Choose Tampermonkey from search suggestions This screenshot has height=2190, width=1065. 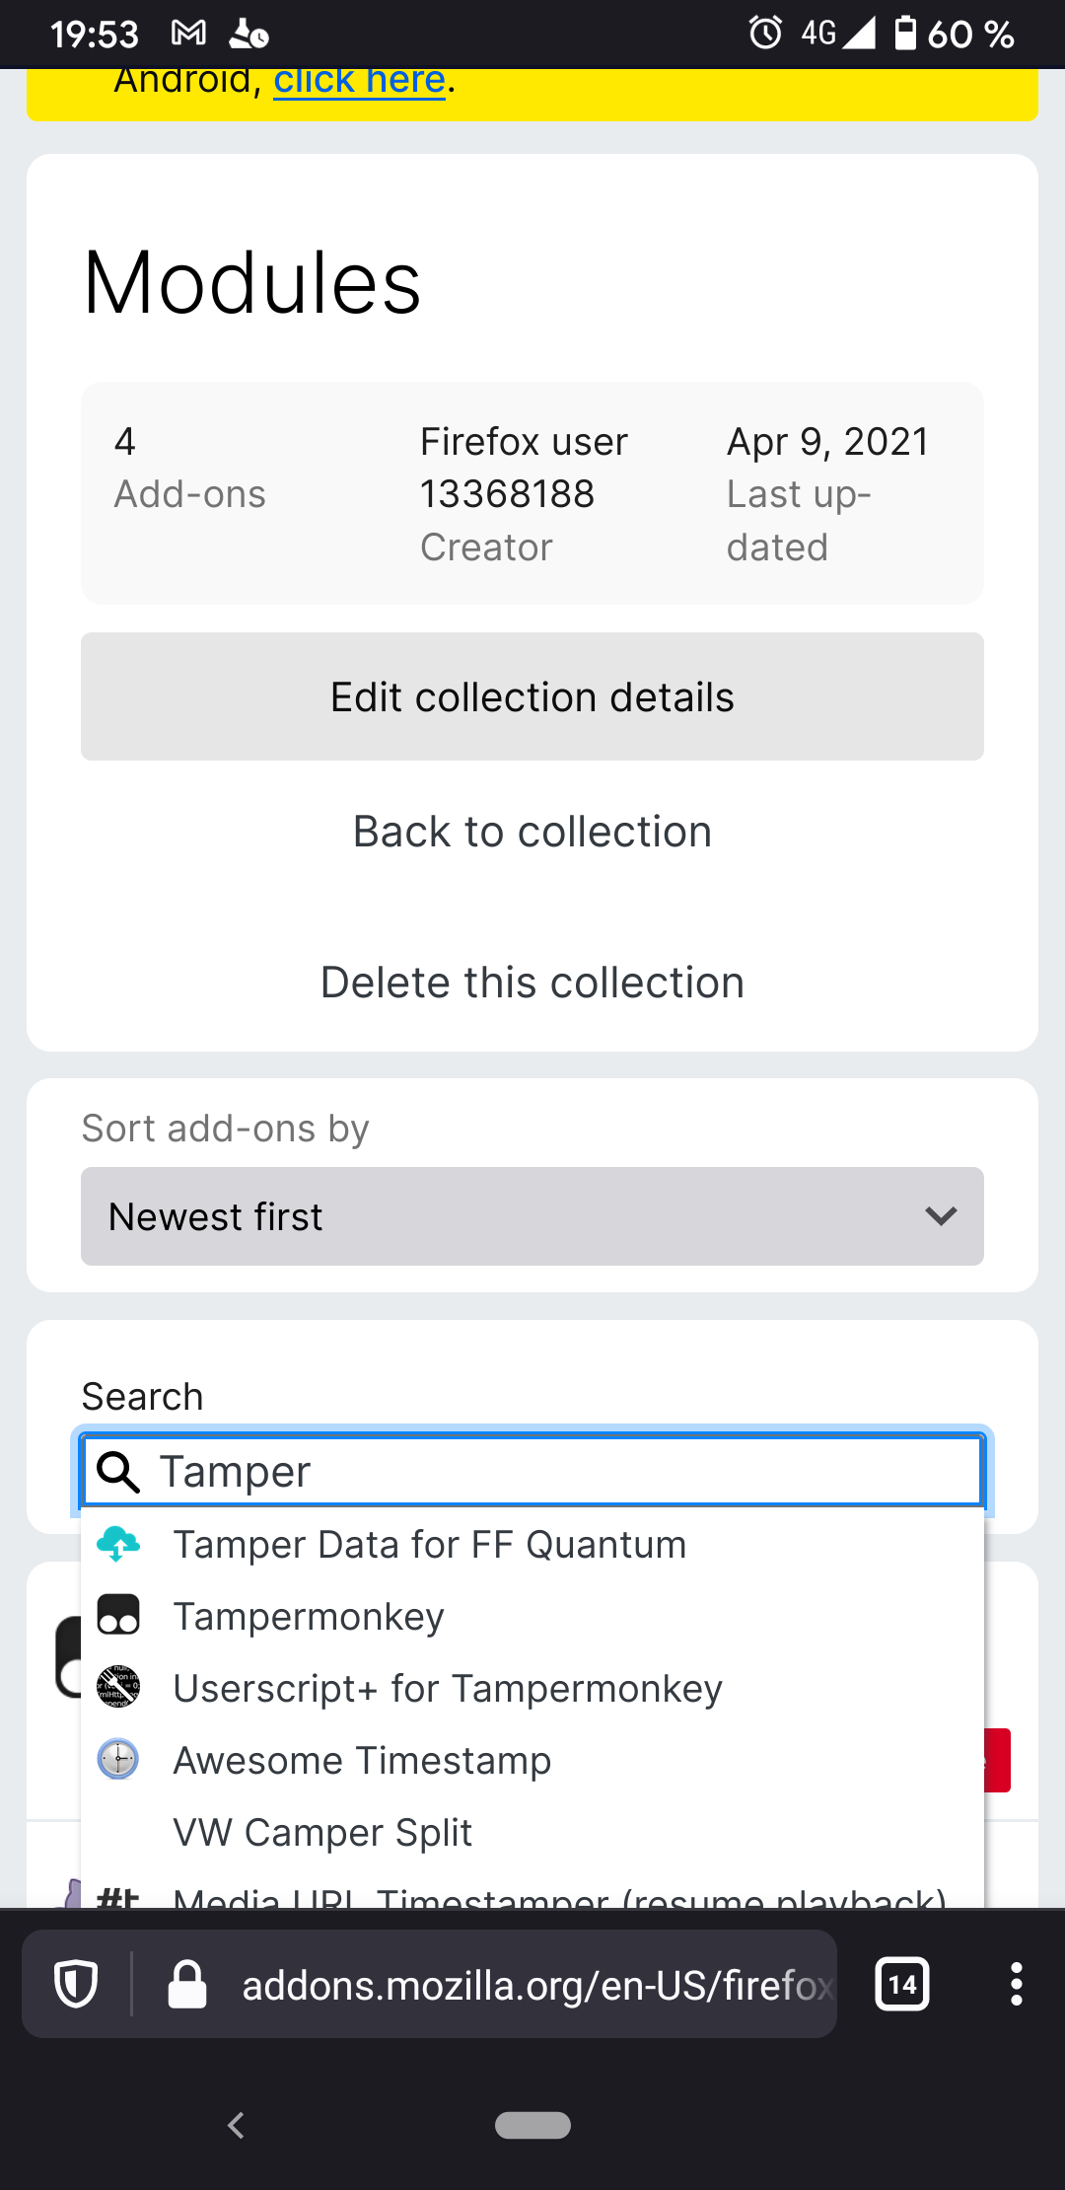click(309, 1617)
